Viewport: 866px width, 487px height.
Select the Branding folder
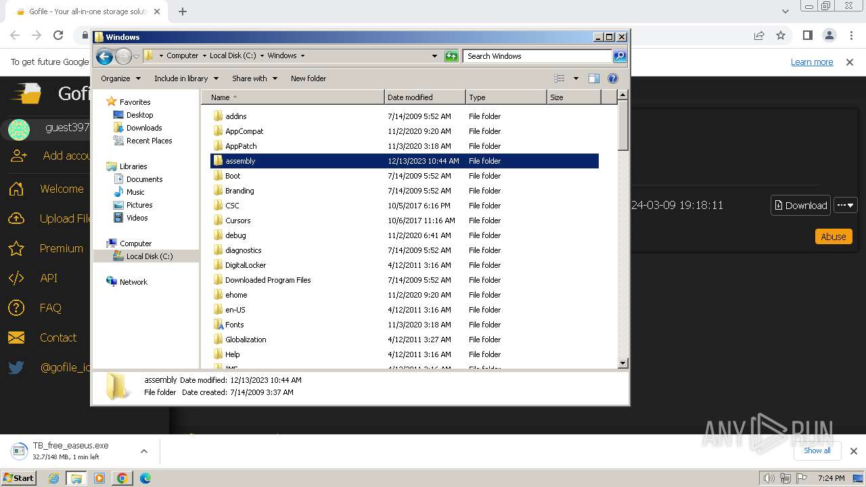coord(240,191)
